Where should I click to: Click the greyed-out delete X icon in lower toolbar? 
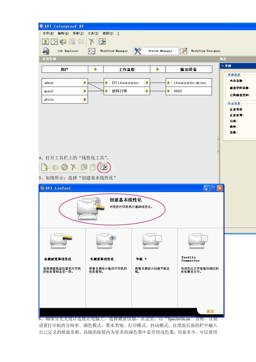(73, 167)
